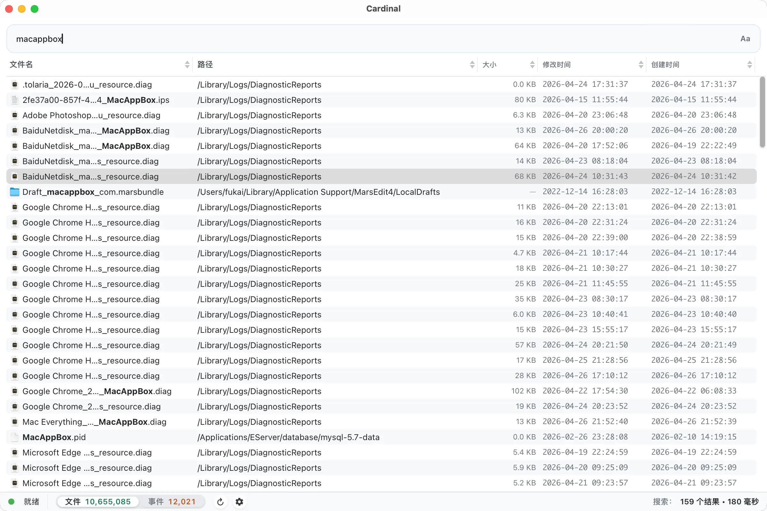Click the 35 KB size cell
The image size is (767, 511).
[x=525, y=299]
